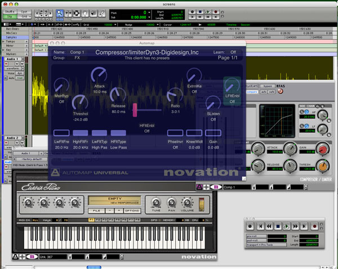Toggle record enable on Audio 1 track
Viewport: 338px width, 269px height.
[x=6, y=64]
